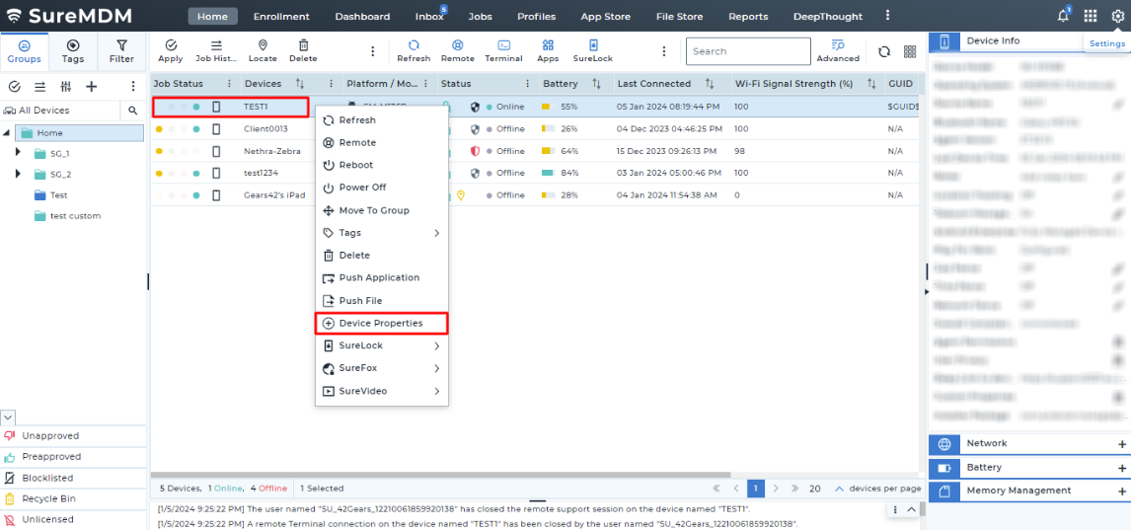
Task: Open the log panel options dots
Action: coord(895,510)
